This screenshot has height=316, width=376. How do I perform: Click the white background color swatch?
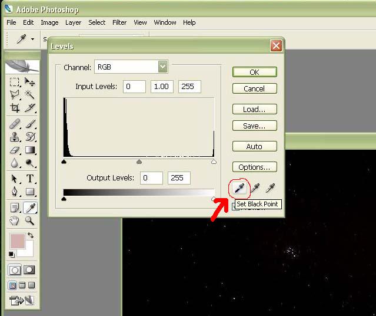point(28,251)
